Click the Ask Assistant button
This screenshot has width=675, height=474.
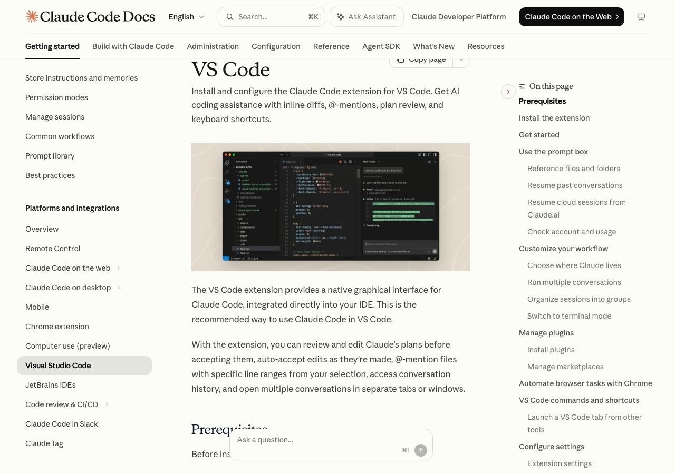pos(367,17)
